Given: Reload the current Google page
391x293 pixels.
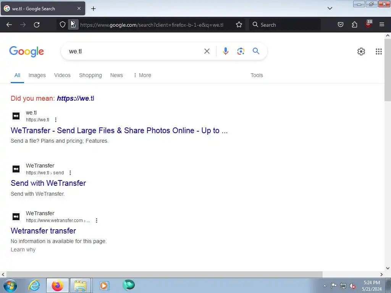Looking at the screenshot, I should click(x=37, y=25).
